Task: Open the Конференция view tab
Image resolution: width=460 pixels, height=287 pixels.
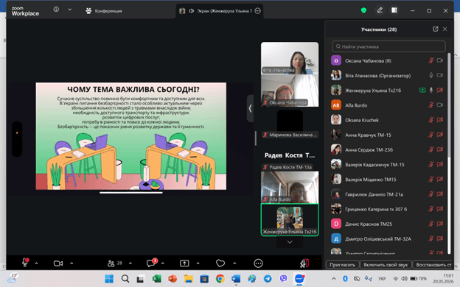Action: click(x=103, y=11)
